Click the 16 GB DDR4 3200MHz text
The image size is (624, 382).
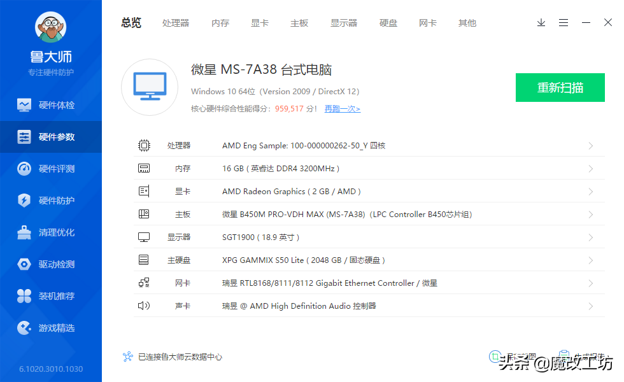coord(281,169)
